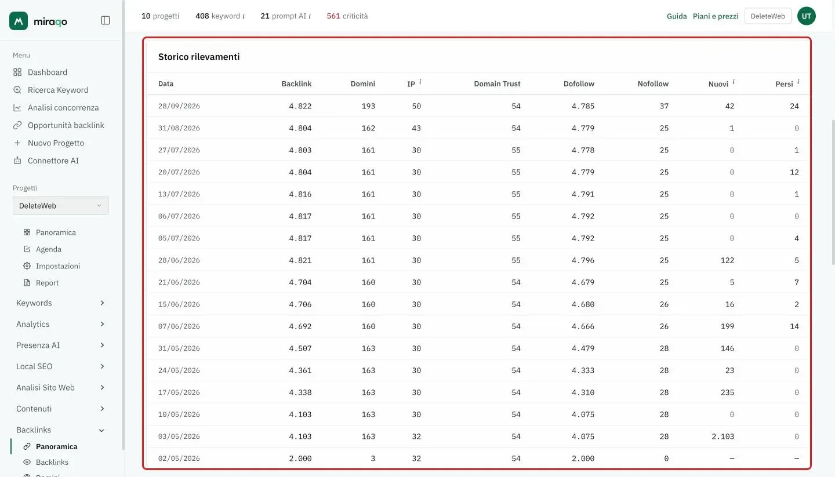Viewport: 835px width, 477px height.
Task: Open the Backlinks sub-item with eye icon
Action: (x=52, y=463)
